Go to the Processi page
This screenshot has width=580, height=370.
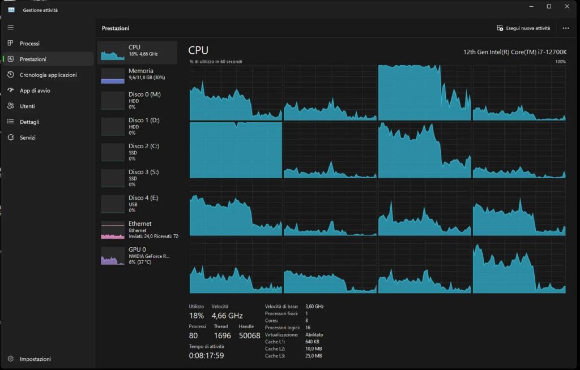point(47,43)
